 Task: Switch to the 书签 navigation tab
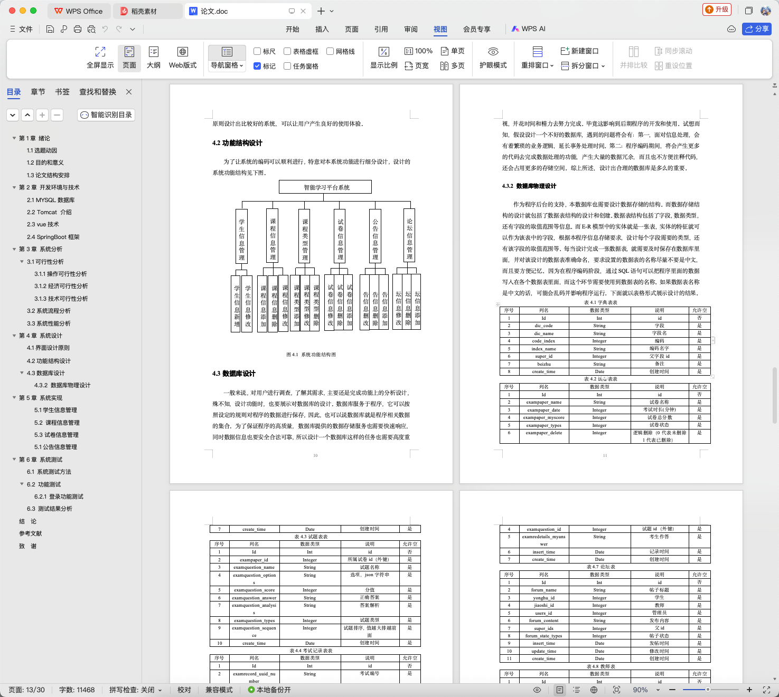tap(62, 92)
